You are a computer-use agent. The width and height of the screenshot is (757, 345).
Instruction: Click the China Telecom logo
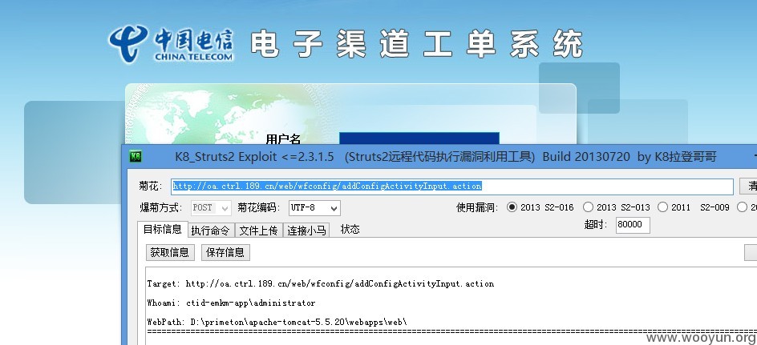point(171,44)
